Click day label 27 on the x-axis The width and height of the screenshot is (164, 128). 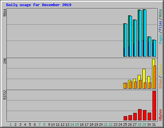[135, 124]
